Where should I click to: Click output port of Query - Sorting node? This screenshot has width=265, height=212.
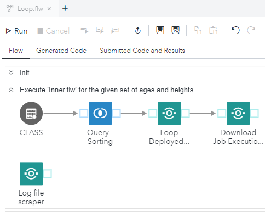[117, 113]
